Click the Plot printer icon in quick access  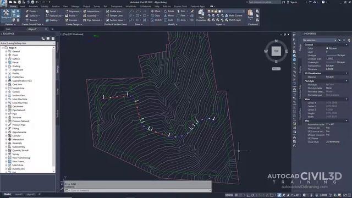(x=32, y=2)
